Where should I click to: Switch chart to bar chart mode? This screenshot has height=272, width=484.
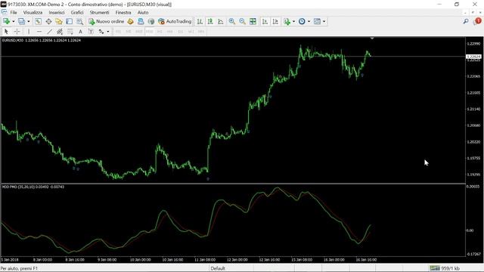[x=200, y=21]
